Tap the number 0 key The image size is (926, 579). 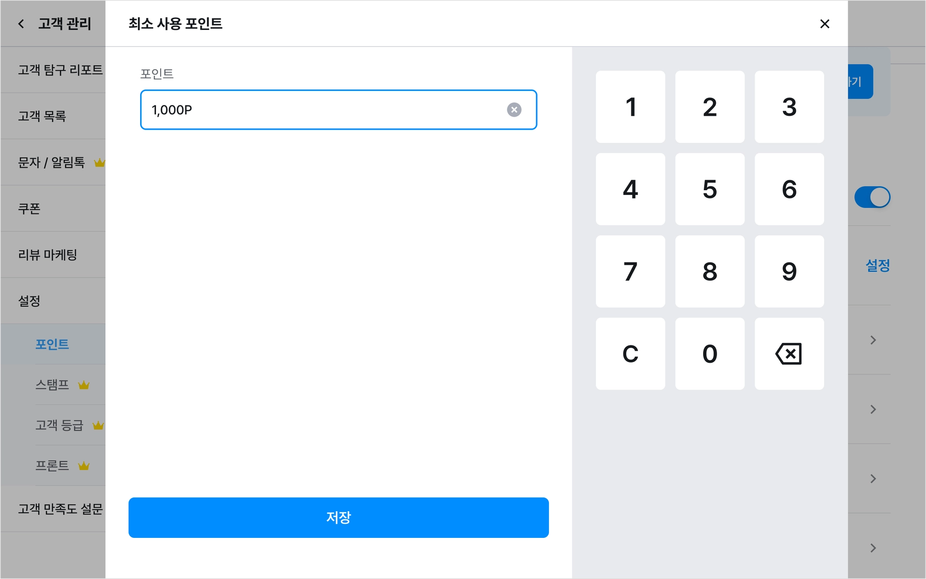[x=710, y=353]
